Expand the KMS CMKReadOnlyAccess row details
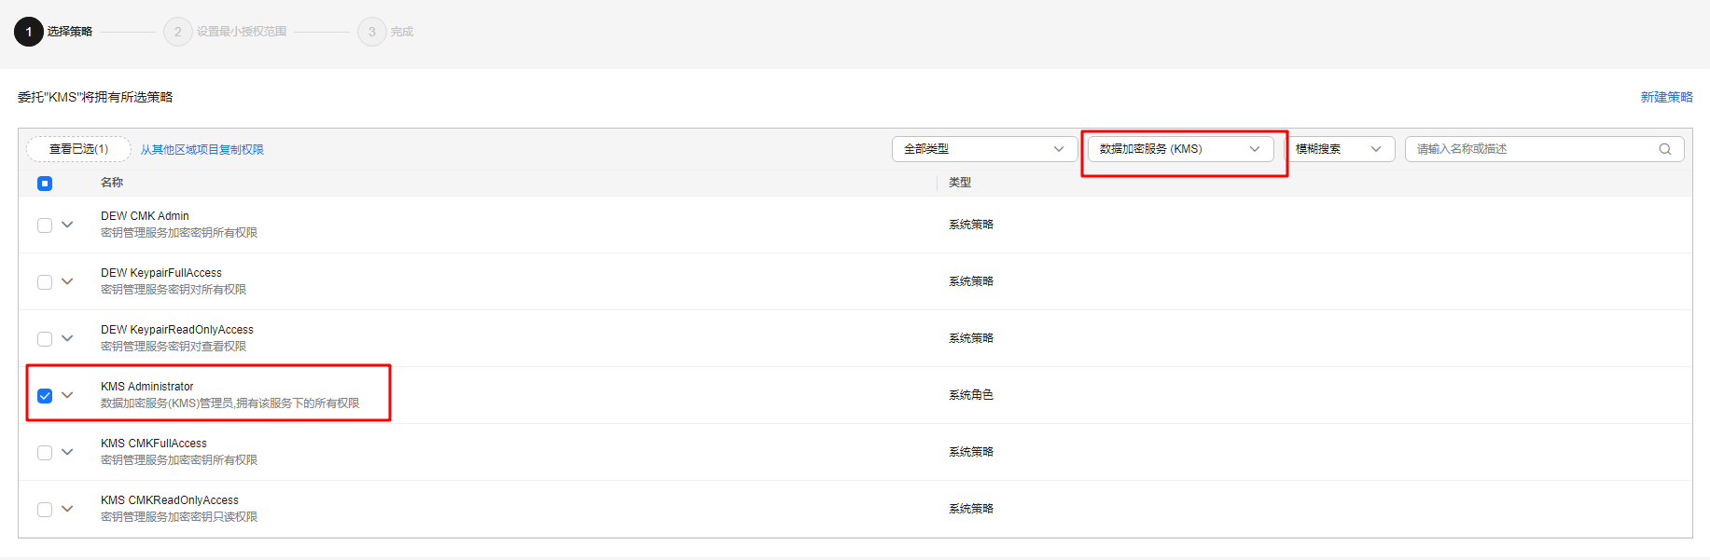 click(x=67, y=509)
